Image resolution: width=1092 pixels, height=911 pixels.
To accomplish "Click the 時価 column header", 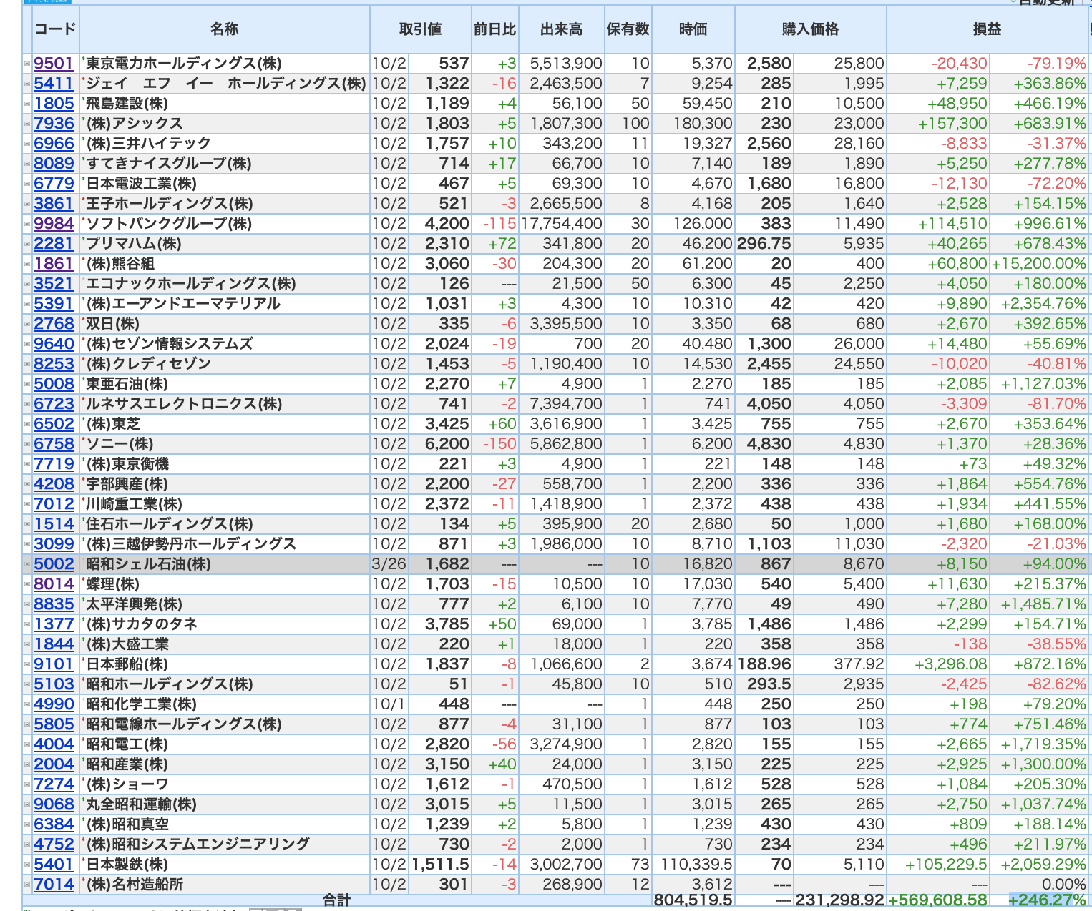I will click(693, 29).
